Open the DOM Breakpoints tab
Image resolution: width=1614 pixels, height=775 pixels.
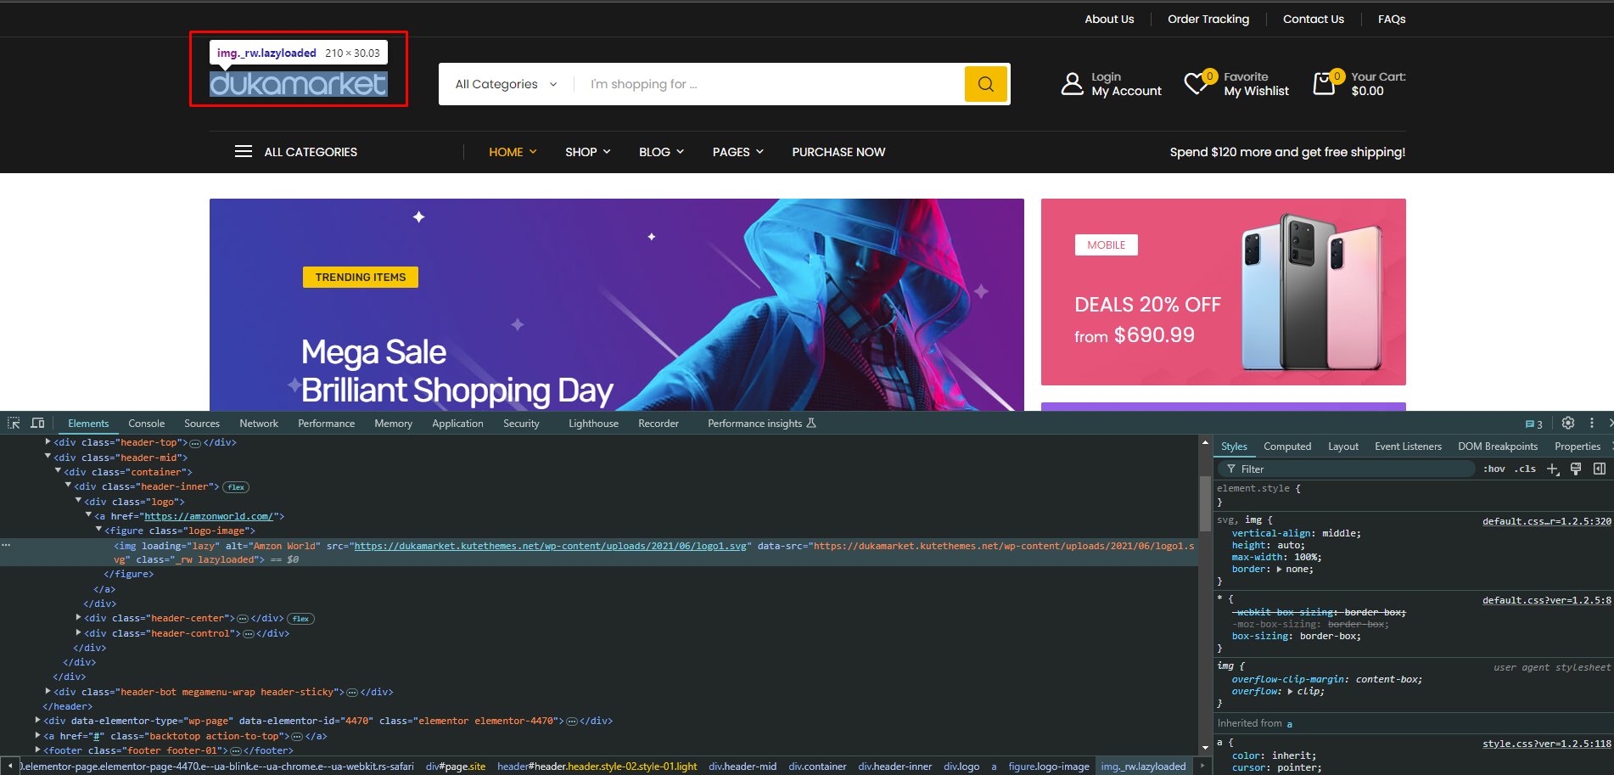coord(1498,446)
